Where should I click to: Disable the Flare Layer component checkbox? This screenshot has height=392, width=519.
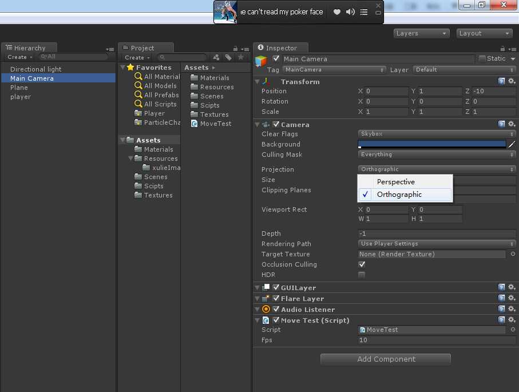coord(276,298)
